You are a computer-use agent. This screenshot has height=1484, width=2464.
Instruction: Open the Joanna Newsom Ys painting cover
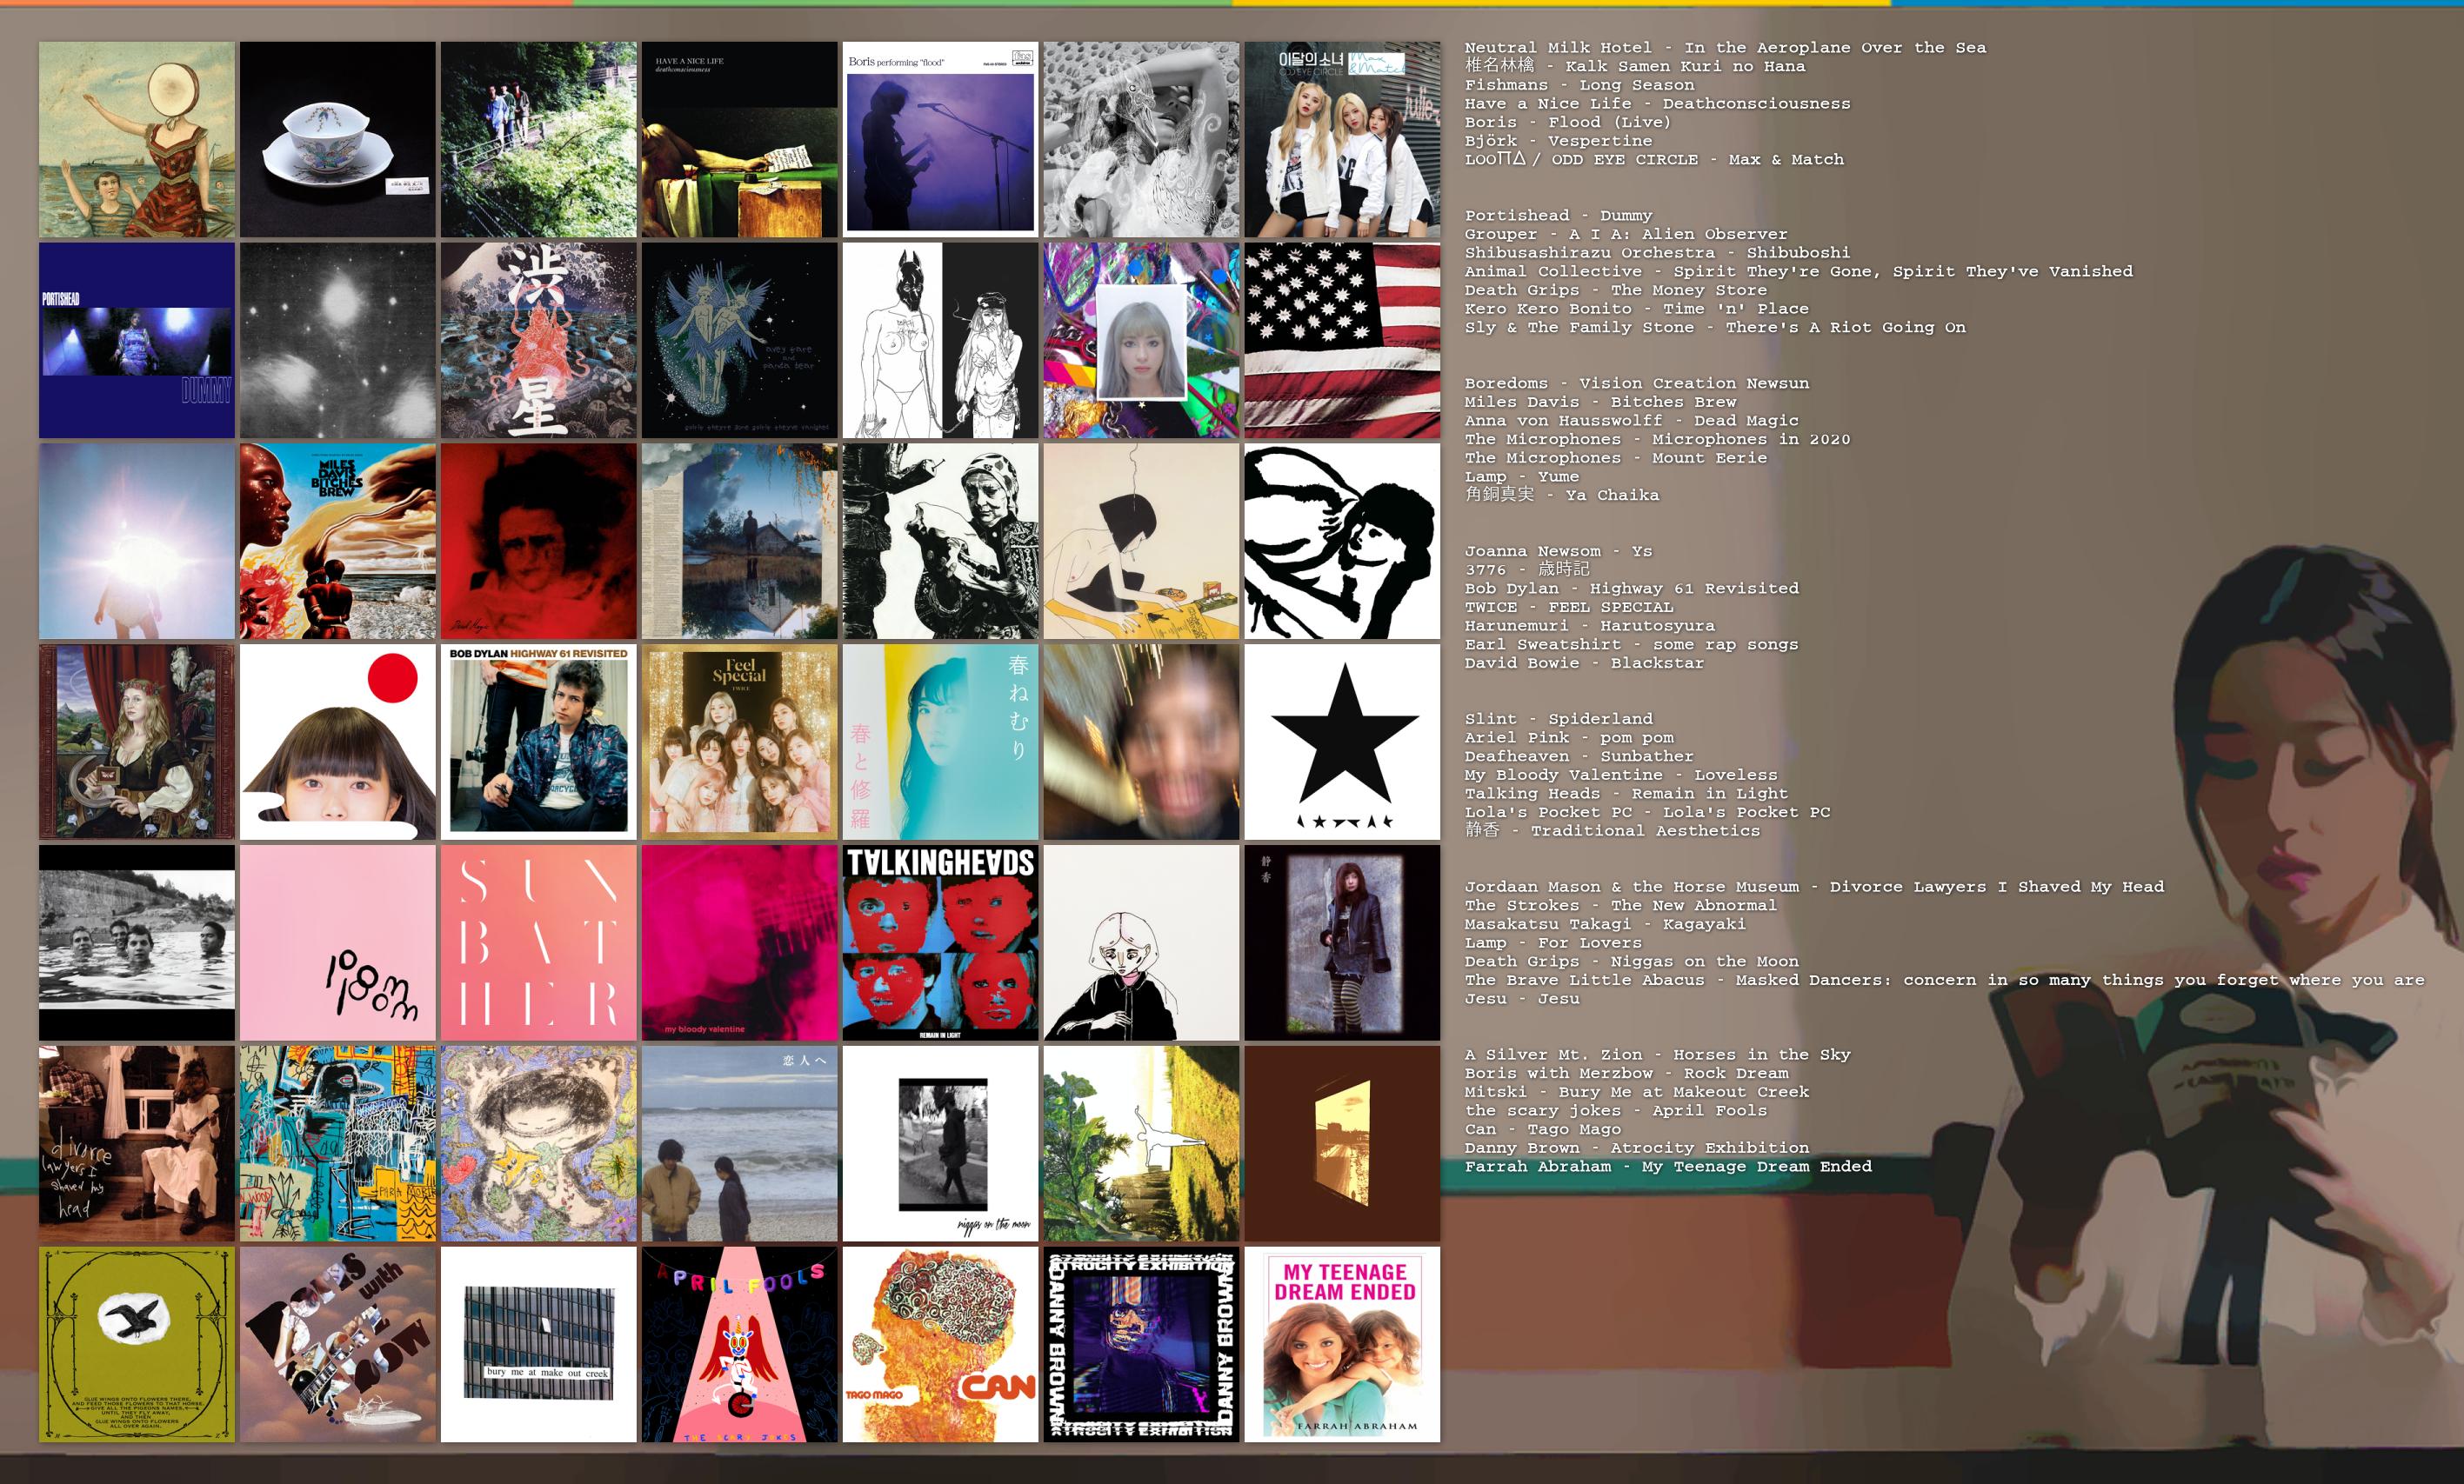click(x=137, y=742)
